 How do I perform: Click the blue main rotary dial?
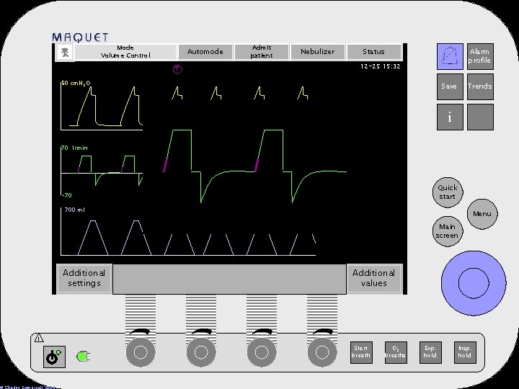click(474, 283)
